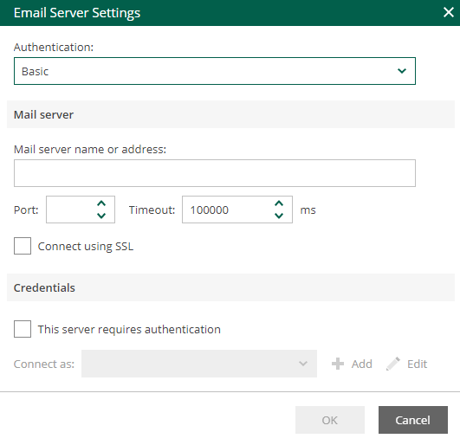Click the mail server name input field
The height and width of the screenshot is (445, 460).
point(215,173)
